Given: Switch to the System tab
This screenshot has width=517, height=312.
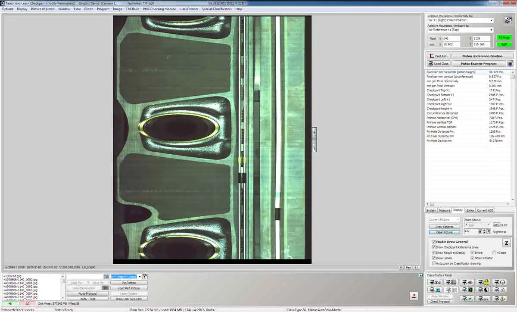Looking at the screenshot, I should click(x=431, y=210).
